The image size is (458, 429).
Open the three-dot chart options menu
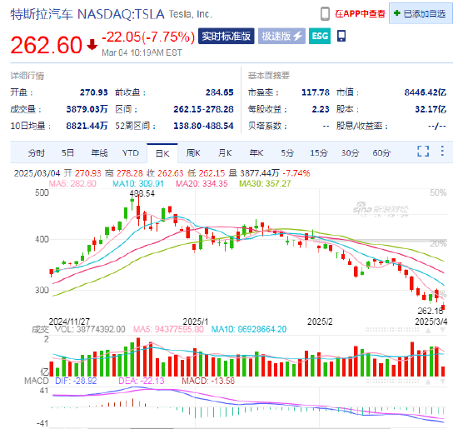(442, 151)
